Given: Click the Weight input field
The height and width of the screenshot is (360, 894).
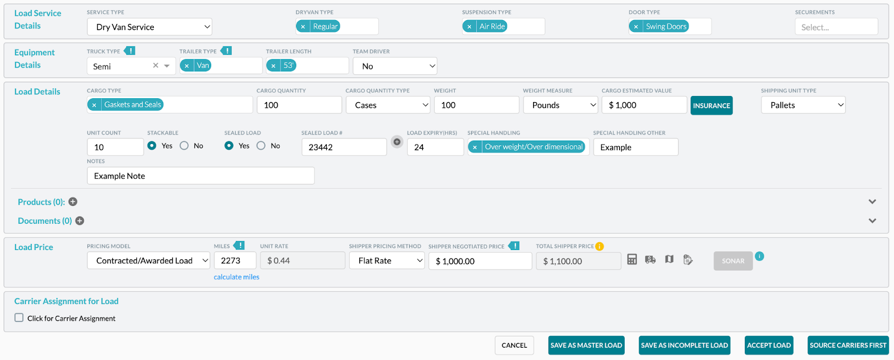Looking at the screenshot, I should 477,105.
